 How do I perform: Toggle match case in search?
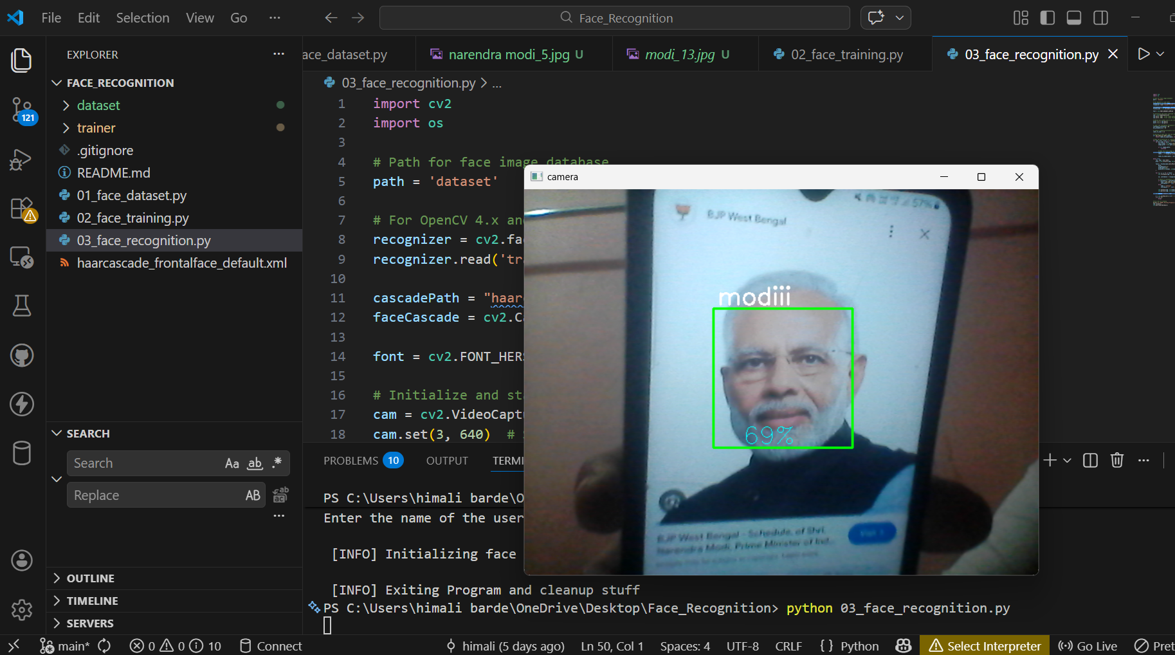click(x=232, y=463)
